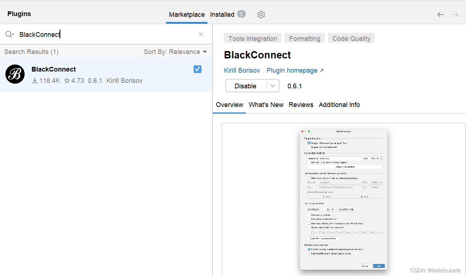The height and width of the screenshot is (276, 466).
Task: Click the back navigation arrow
Action: coord(440,14)
